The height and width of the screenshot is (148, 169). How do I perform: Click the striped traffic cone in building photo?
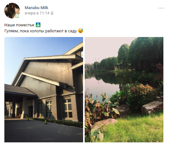click(x=46, y=121)
